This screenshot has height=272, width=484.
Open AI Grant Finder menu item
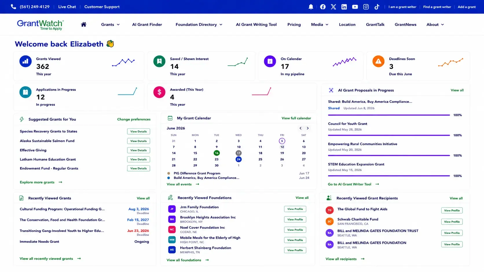point(147,25)
